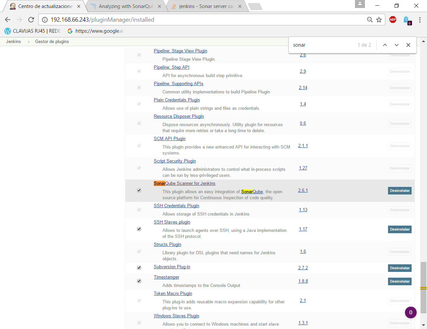Switch to Analyzing with SonarQube tab
Viewport: 427px width, 329px height.
[x=126, y=6]
